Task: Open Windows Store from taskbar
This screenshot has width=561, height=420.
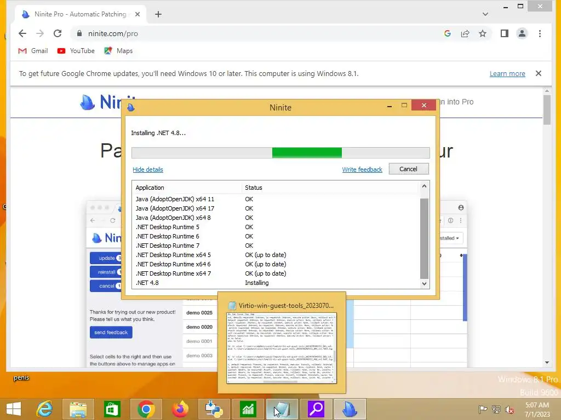Action: (112, 409)
